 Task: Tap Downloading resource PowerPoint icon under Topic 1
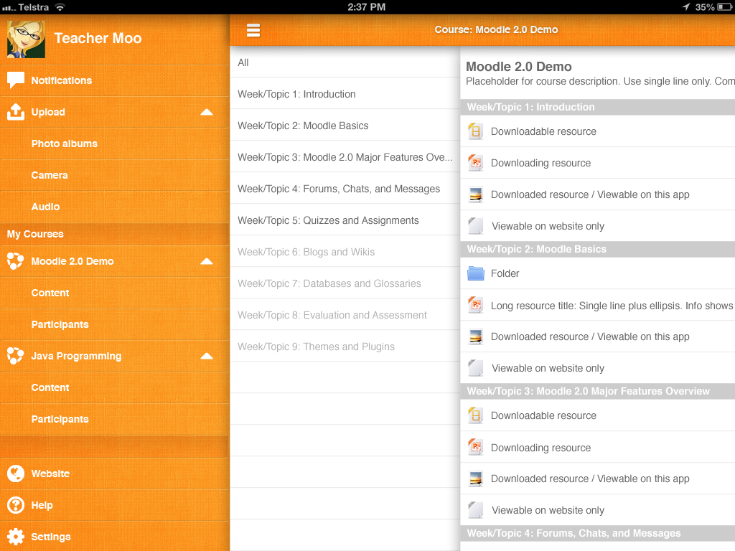(x=475, y=163)
